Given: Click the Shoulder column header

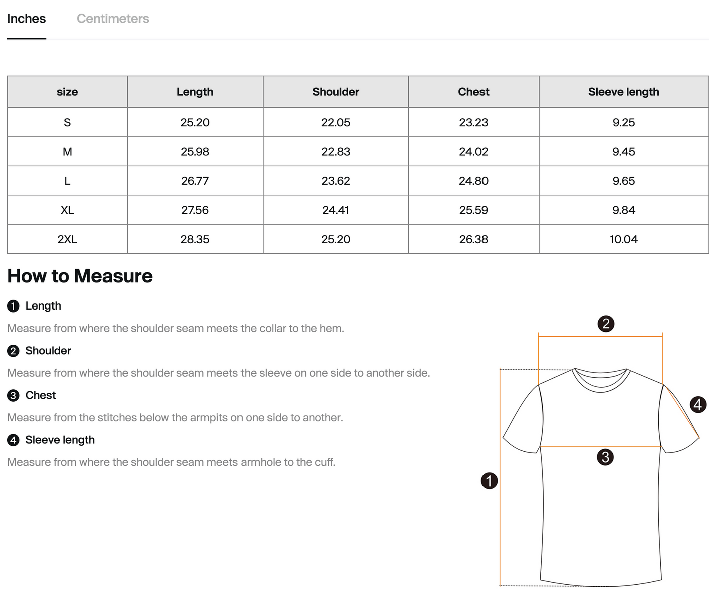Looking at the screenshot, I should tap(336, 92).
